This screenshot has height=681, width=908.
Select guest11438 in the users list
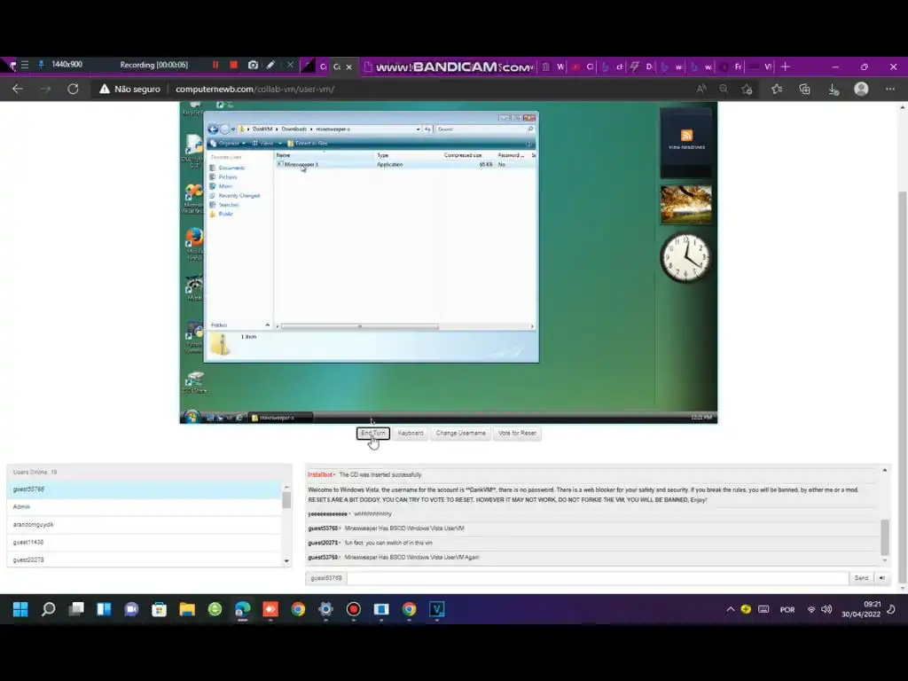[x=145, y=542]
